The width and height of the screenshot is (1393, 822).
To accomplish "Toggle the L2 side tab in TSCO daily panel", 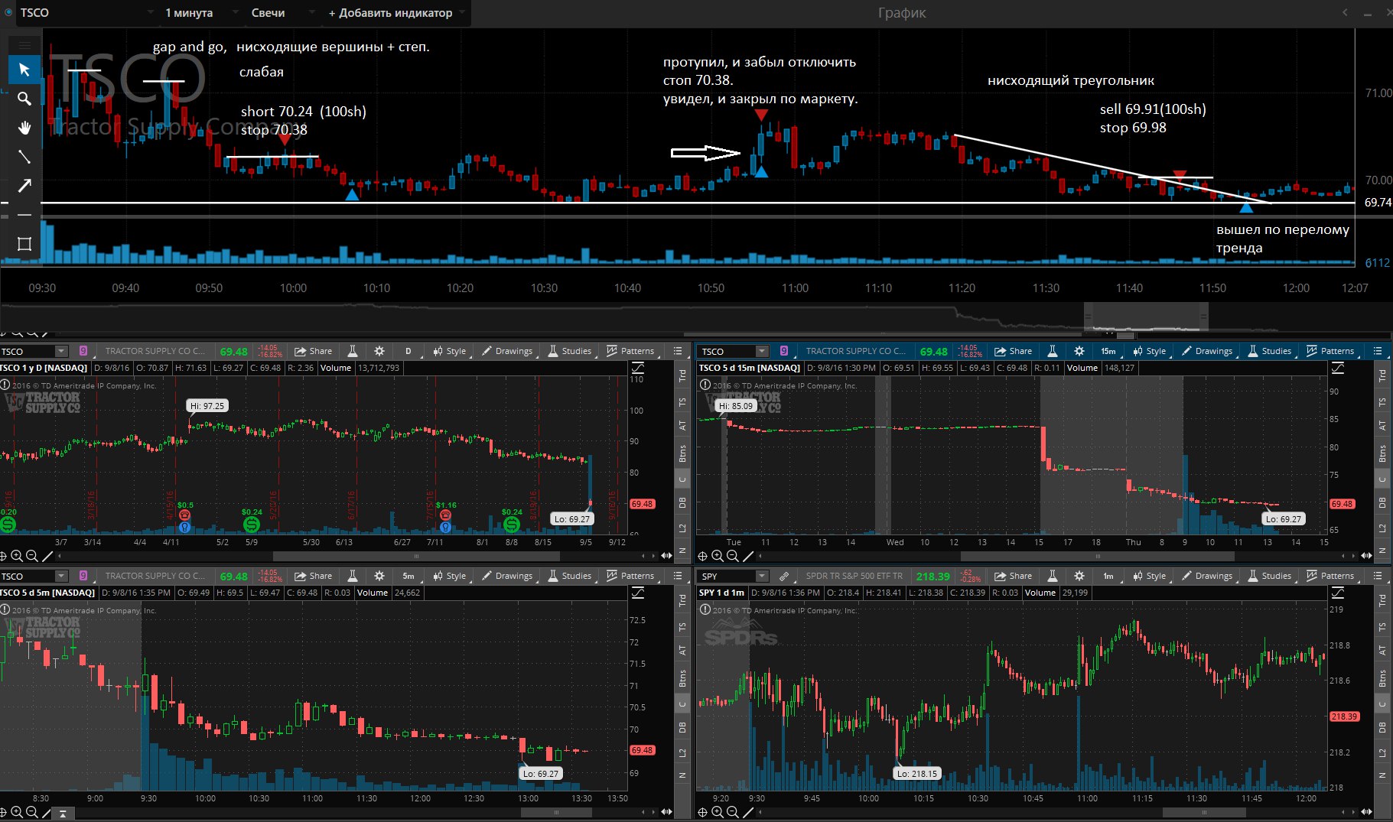I will (x=682, y=528).
